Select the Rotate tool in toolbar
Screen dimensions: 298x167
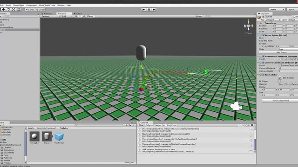click(8, 9)
